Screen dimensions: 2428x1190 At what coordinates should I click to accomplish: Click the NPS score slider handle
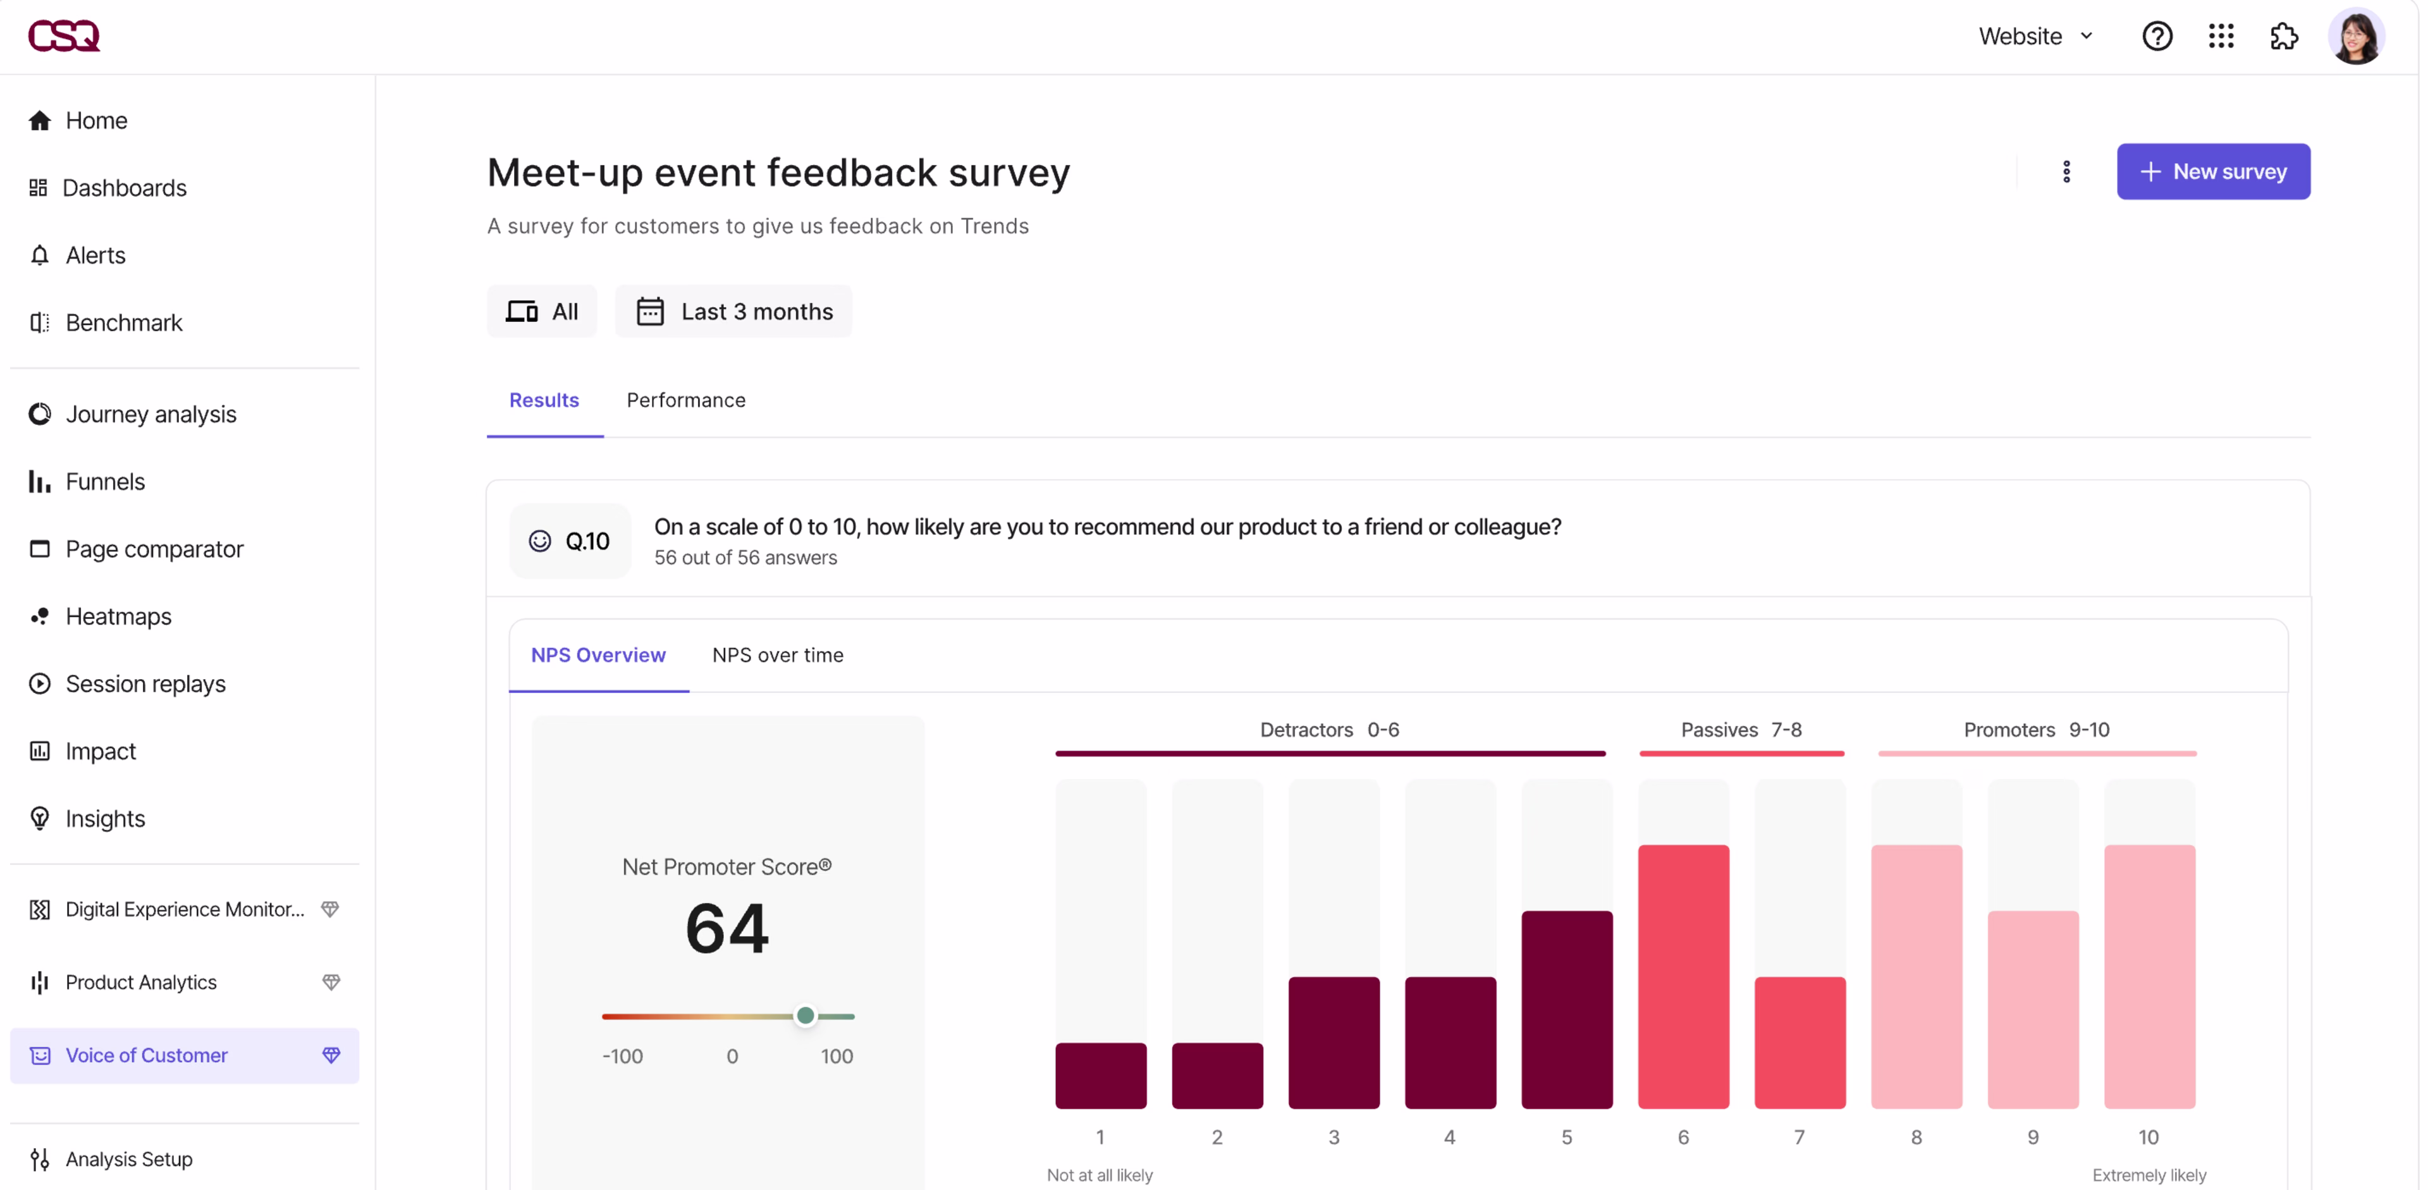pos(805,1015)
